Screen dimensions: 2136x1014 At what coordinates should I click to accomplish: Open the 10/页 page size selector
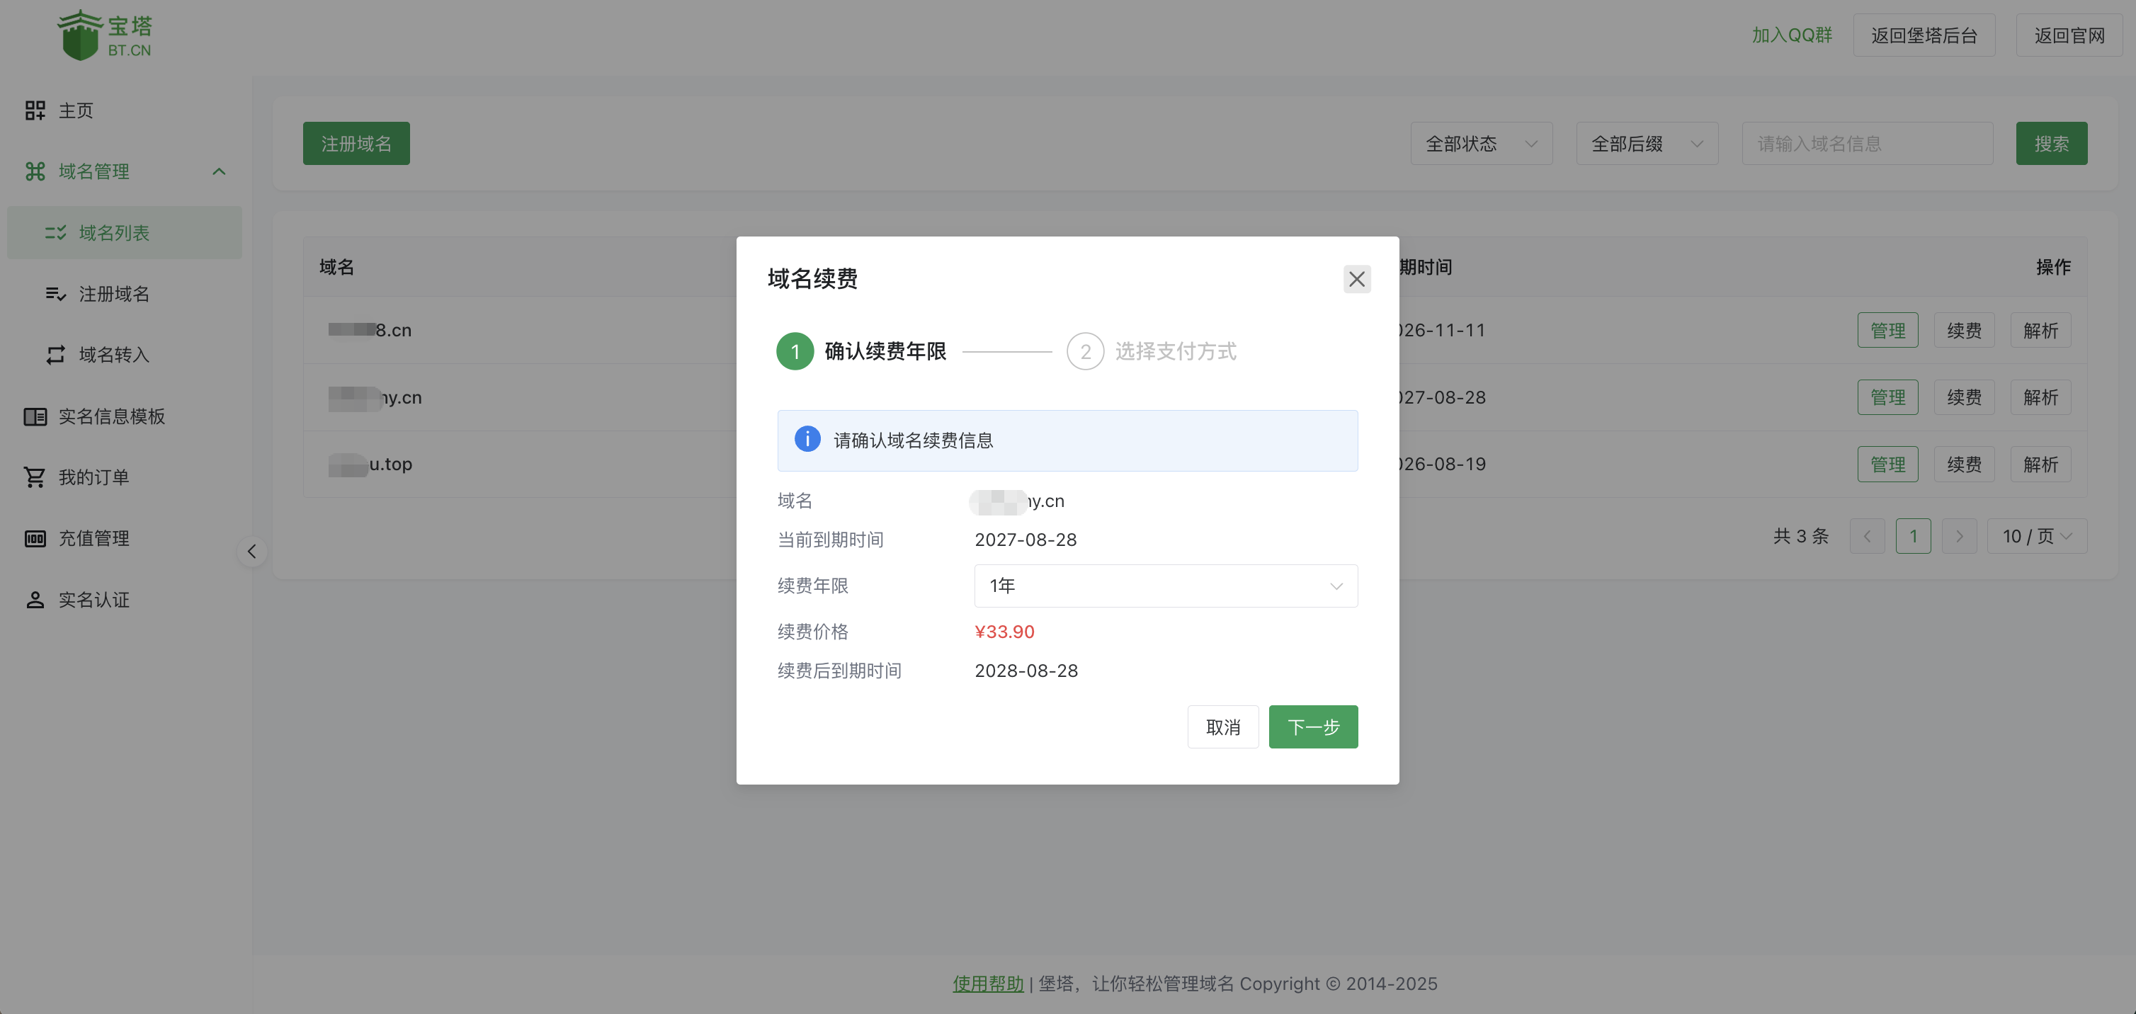pyautogui.click(x=2037, y=535)
